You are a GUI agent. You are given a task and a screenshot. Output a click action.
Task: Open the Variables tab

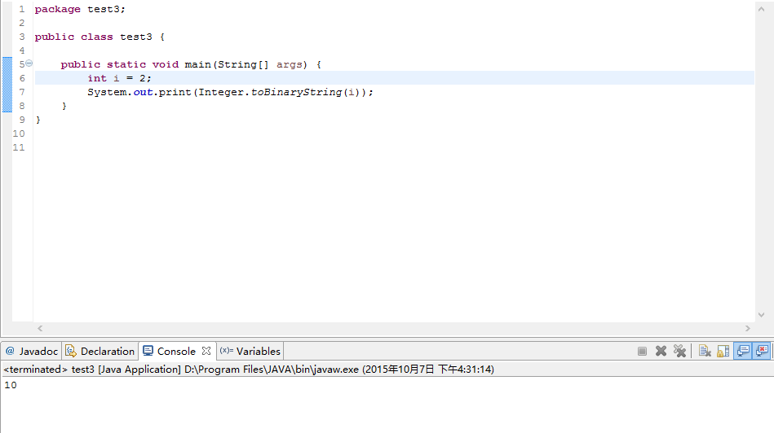coord(250,352)
